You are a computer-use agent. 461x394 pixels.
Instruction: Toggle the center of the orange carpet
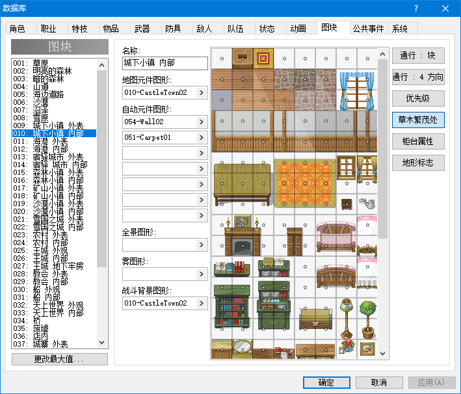pyautogui.click(x=305, y=183)
